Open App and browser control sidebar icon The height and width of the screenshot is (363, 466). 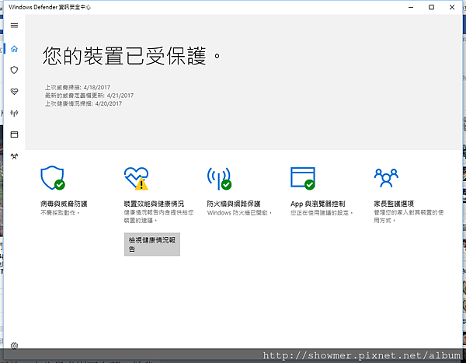pos(14,134)
